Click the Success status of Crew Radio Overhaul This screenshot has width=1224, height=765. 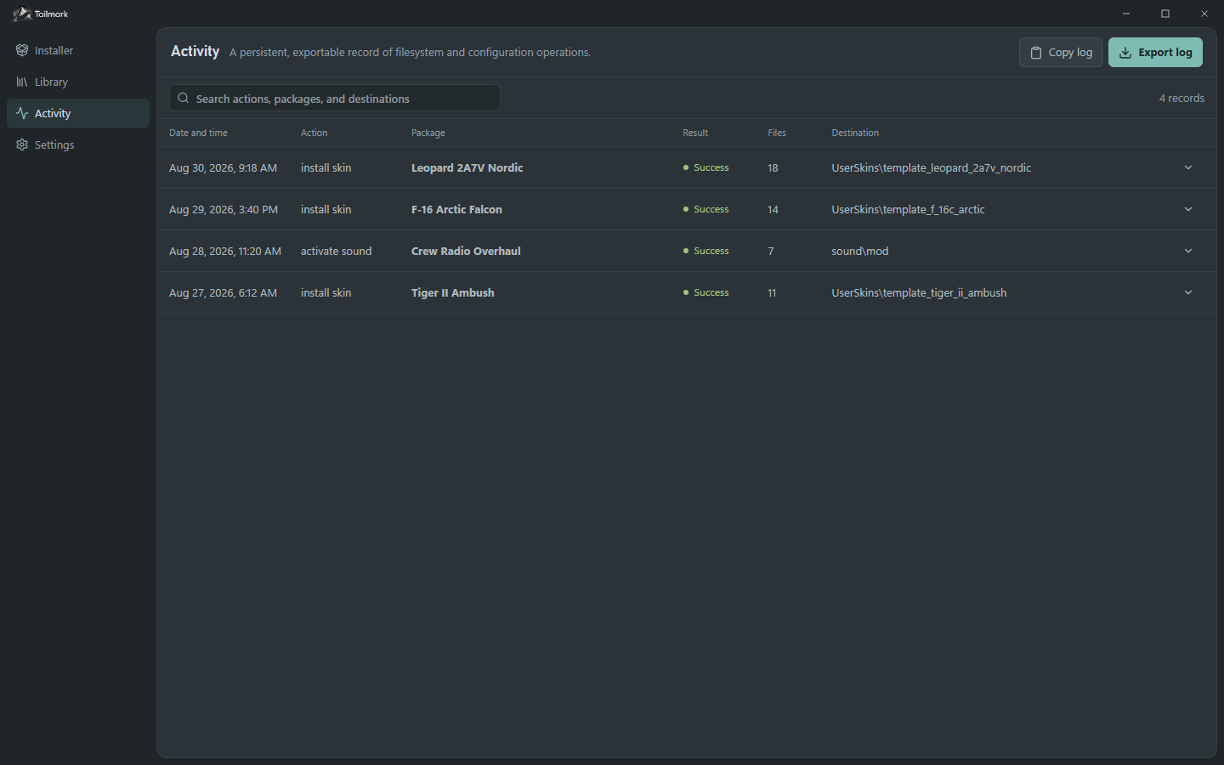(x=705, y=251)
